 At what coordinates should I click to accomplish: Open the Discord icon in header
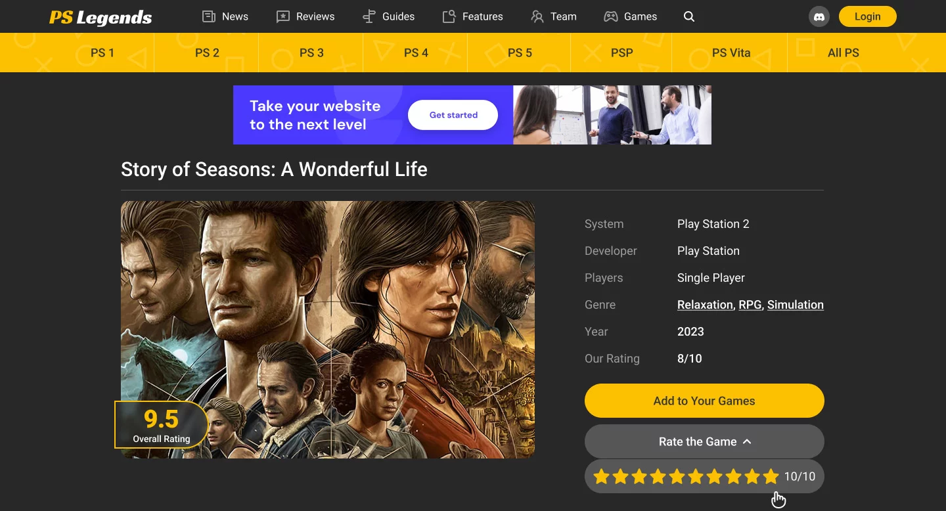[x=819, y=16]
